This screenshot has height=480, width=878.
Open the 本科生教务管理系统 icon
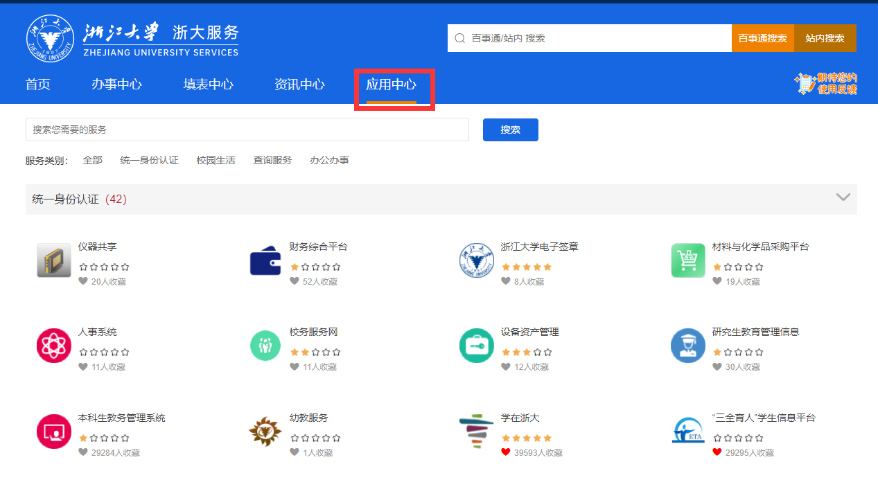point(54,432)
